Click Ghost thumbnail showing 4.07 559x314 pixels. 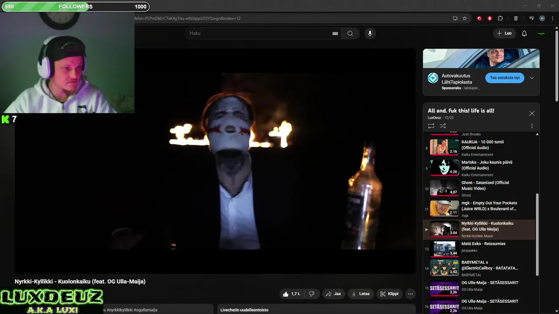444,188
